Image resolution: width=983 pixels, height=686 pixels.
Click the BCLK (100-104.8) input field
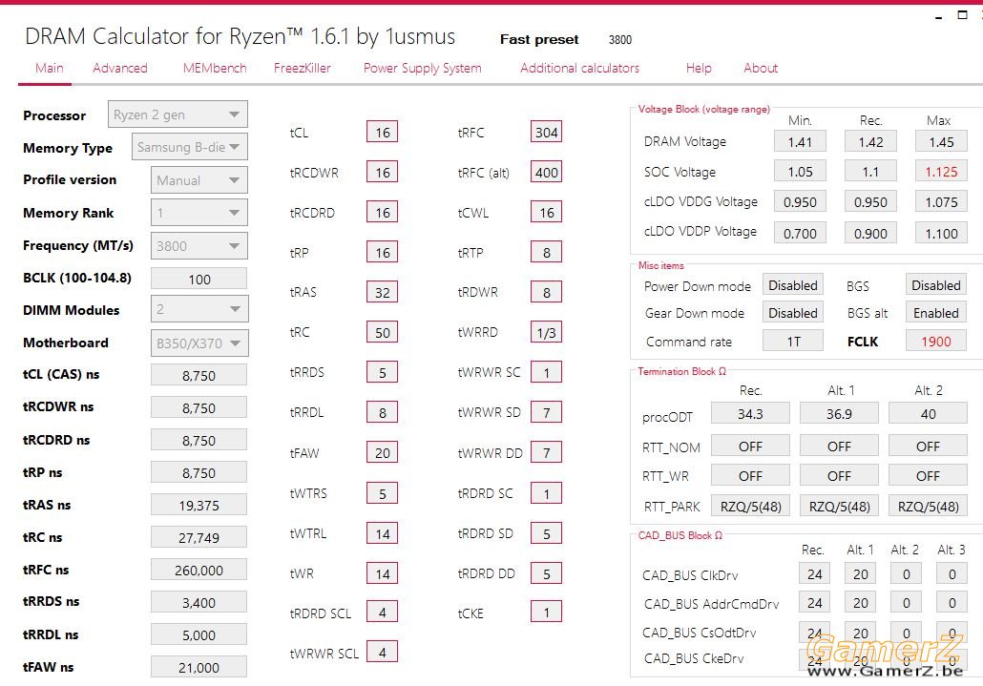click(x=199, y=279)
